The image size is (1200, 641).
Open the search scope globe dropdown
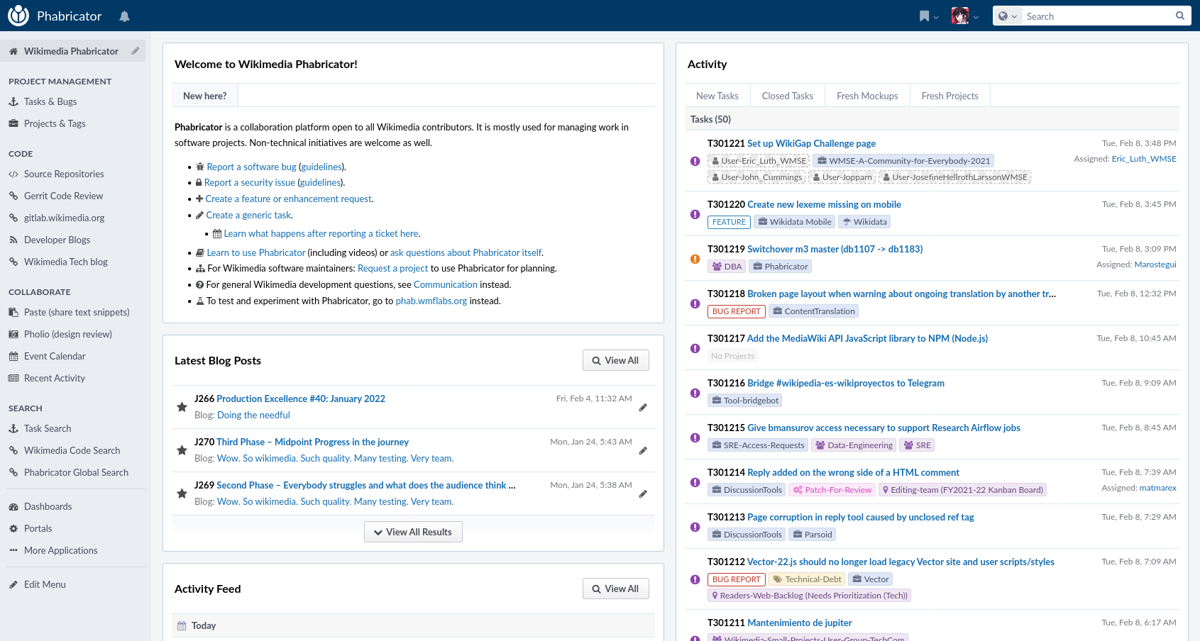1007,16
